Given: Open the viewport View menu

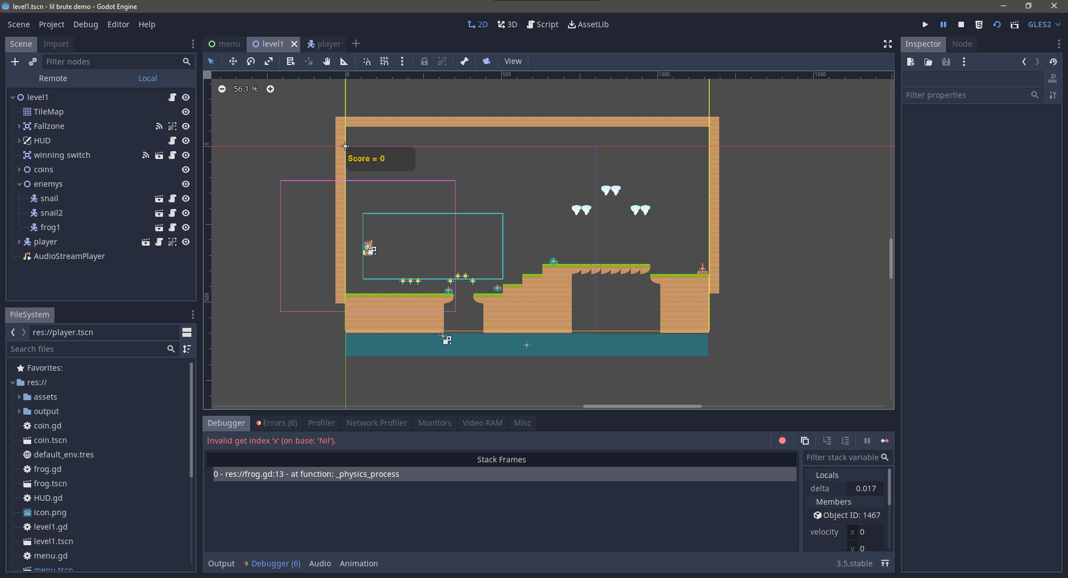Looking at the screenshot, I should [513, 61].
